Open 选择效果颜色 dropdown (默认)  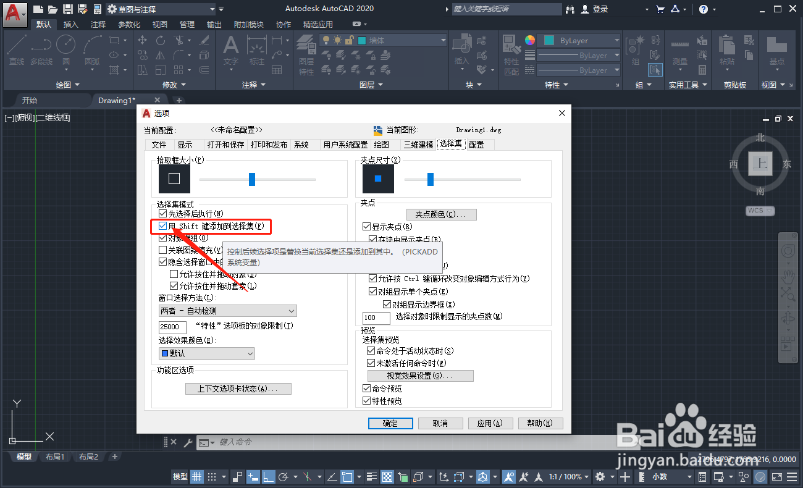click(207, 353)
